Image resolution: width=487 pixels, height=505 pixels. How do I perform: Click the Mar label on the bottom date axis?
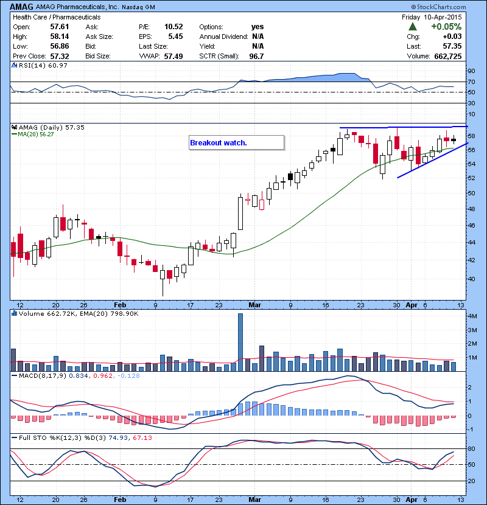(x=254, y=500)
